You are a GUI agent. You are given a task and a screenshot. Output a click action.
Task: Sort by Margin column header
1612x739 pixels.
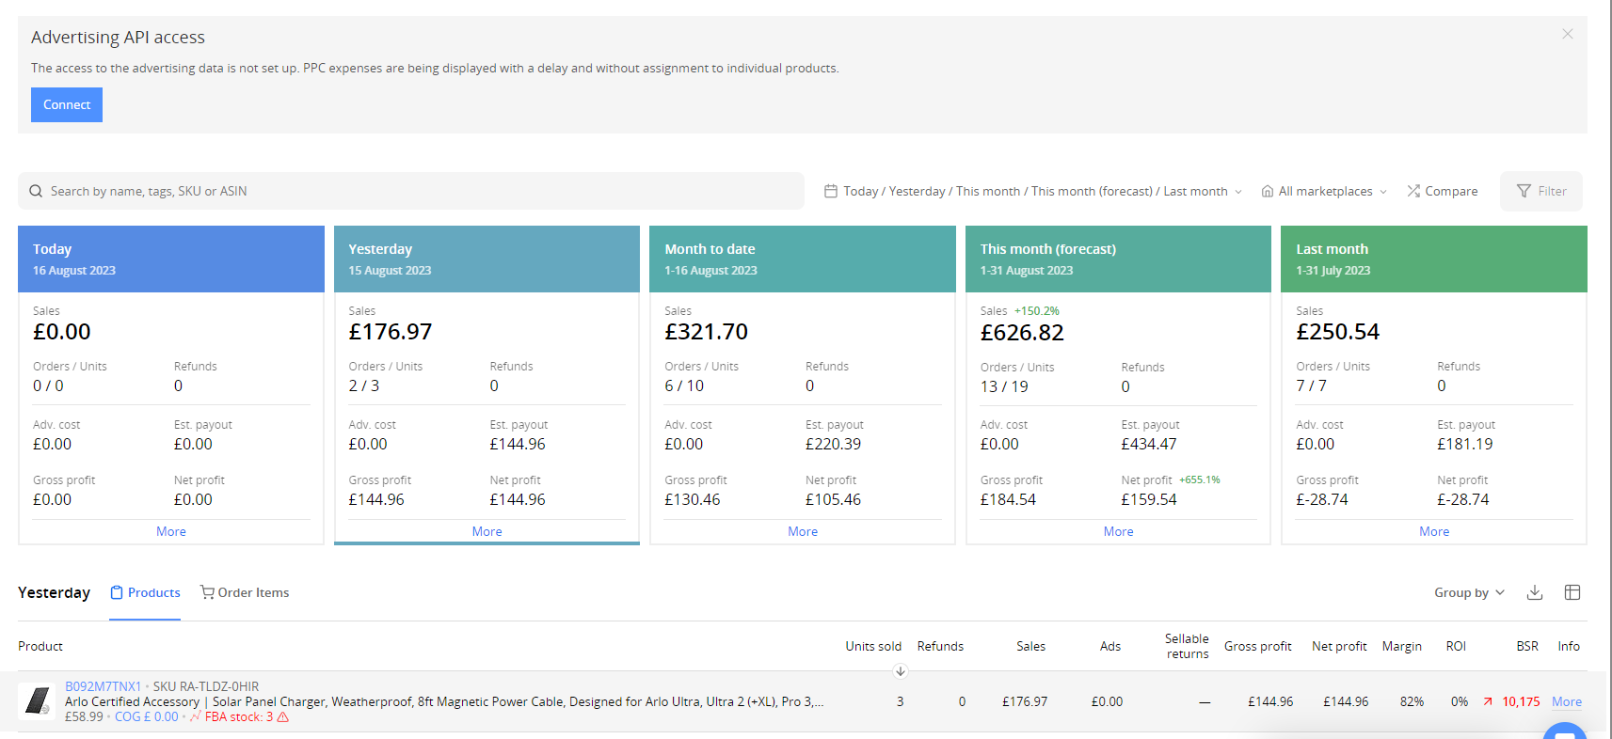pyautogui.click(x=1401, y=646)
